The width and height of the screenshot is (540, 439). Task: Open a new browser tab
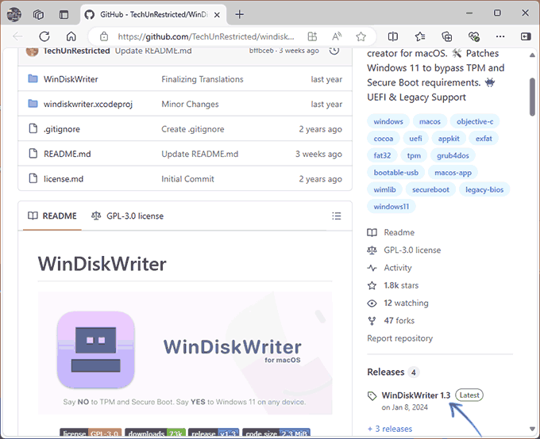(240, 14)
